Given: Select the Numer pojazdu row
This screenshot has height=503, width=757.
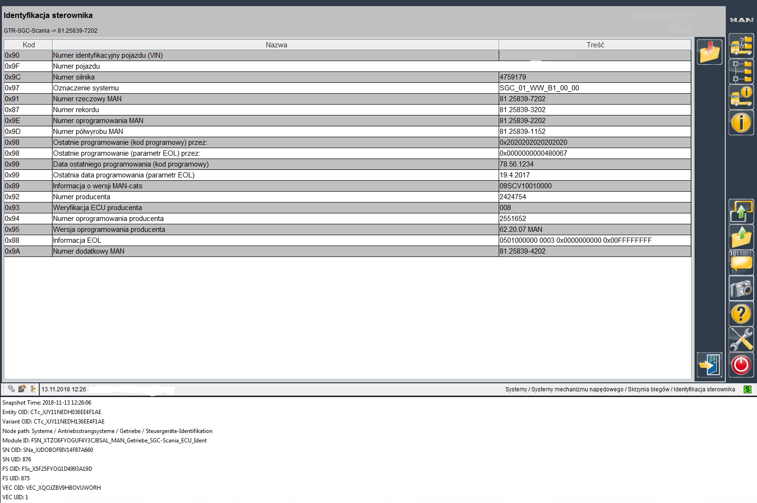Looking at the screenshot, I should [x=348, y=66].
